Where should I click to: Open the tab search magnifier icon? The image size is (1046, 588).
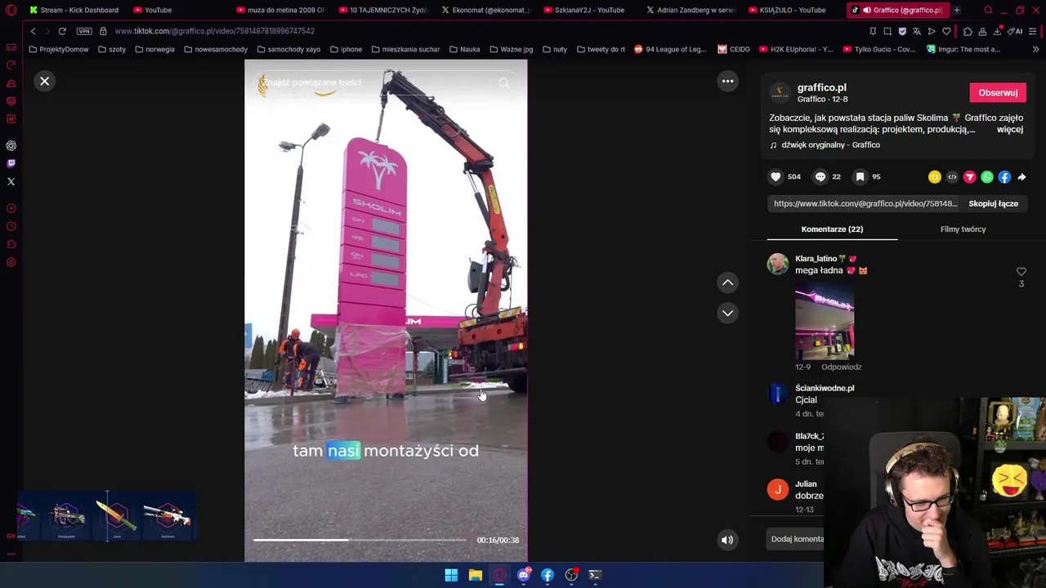tap(988, 10)
